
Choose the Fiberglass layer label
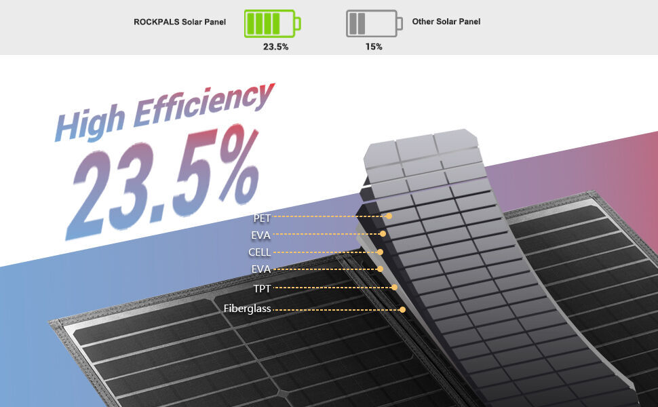click(247, 309)
